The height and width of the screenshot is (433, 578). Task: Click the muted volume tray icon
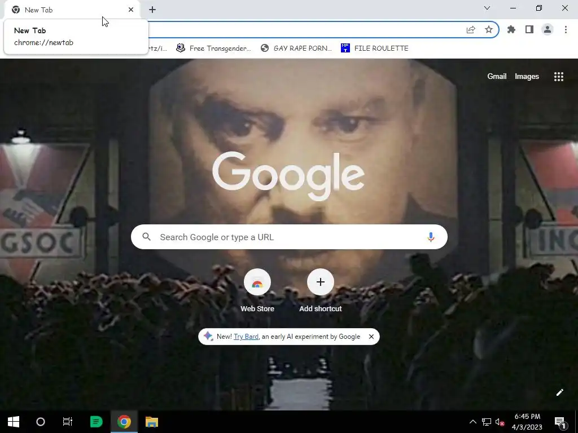[500, 422]
